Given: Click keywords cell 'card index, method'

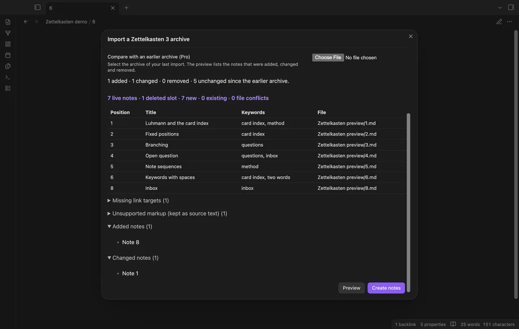Looking at the screenshot, I should (x=263, y=123).
